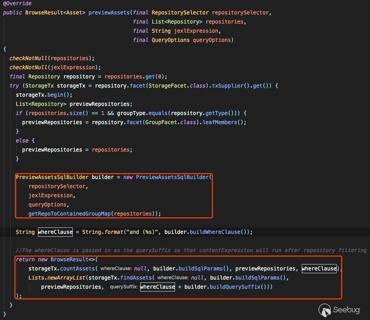Click the @Override annotation

tap(17, 3)
